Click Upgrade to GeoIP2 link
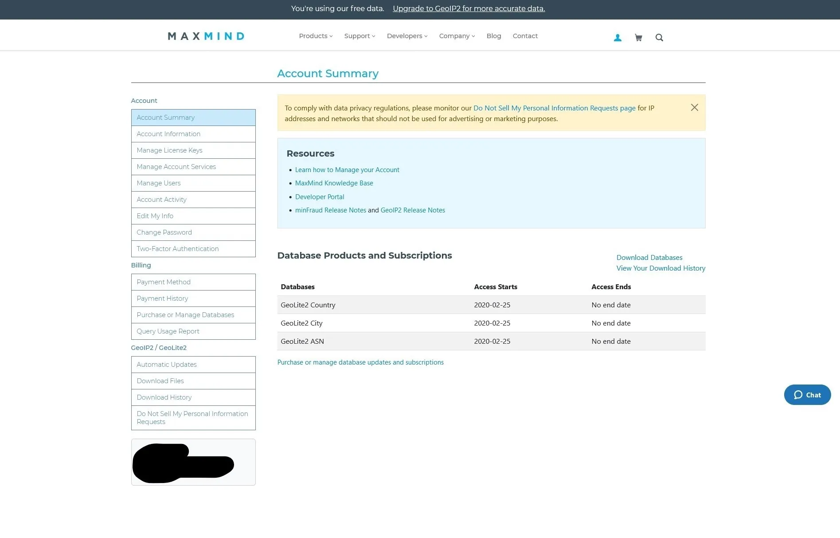840x538 pixels. [x=469, y=8]
